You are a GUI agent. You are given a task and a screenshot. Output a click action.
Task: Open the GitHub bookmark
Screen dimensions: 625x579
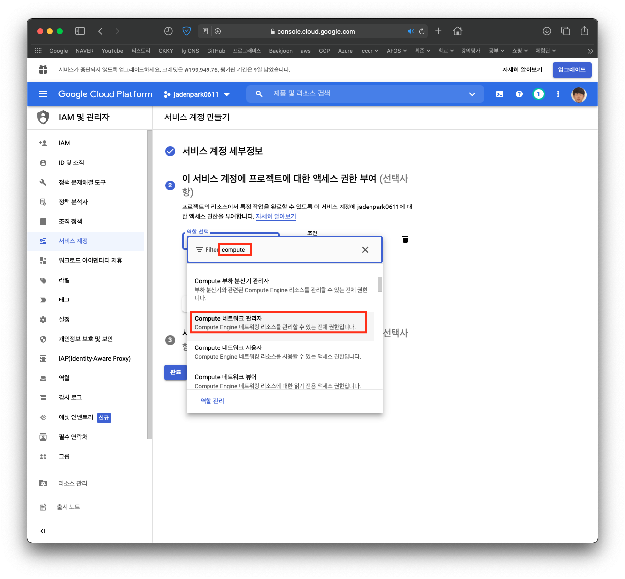216,51
